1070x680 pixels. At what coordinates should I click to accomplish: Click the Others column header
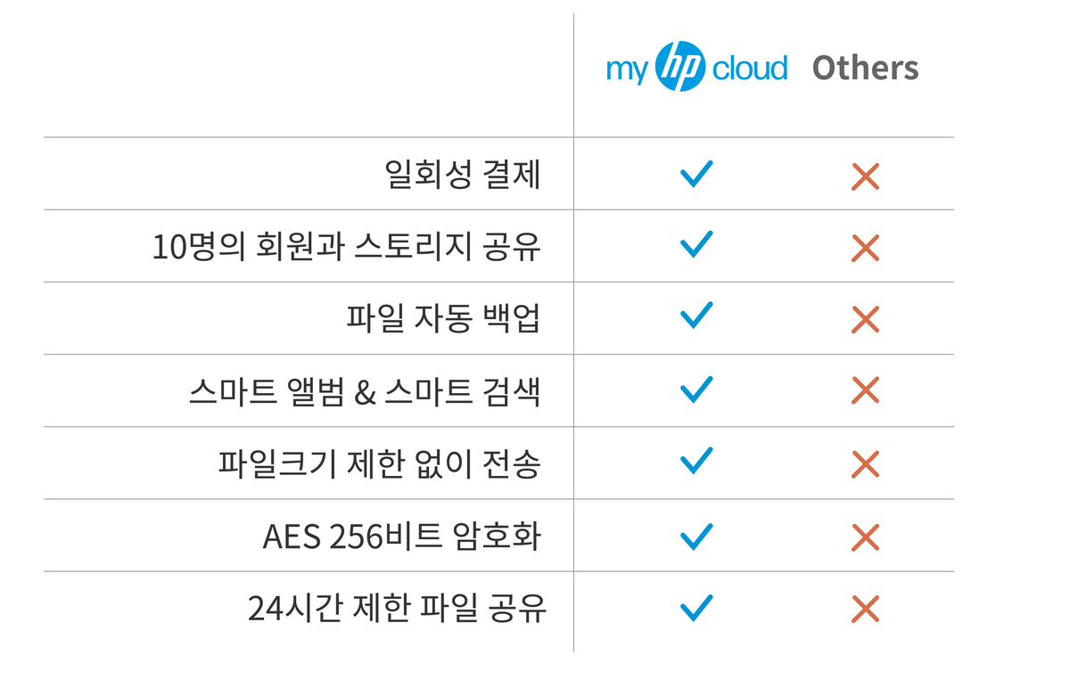pos(865,69)
